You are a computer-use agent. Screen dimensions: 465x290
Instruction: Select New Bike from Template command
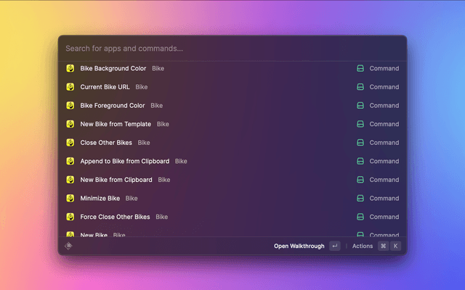click(x=116, y=124)
